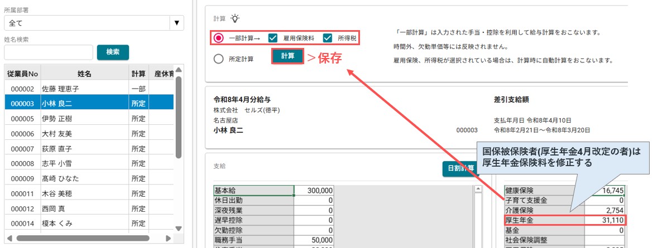The image size is (653, 248).
Task: Select employee 大村 友美
Action: click(89, 134)
